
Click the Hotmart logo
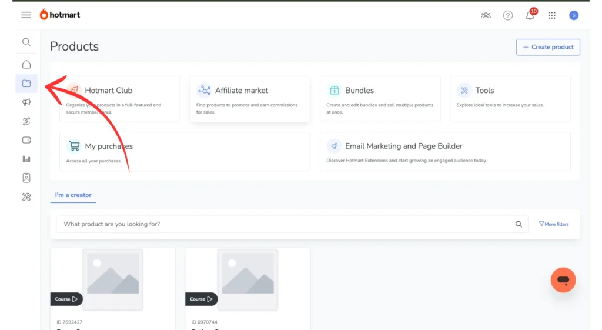(x=60, y=15)
